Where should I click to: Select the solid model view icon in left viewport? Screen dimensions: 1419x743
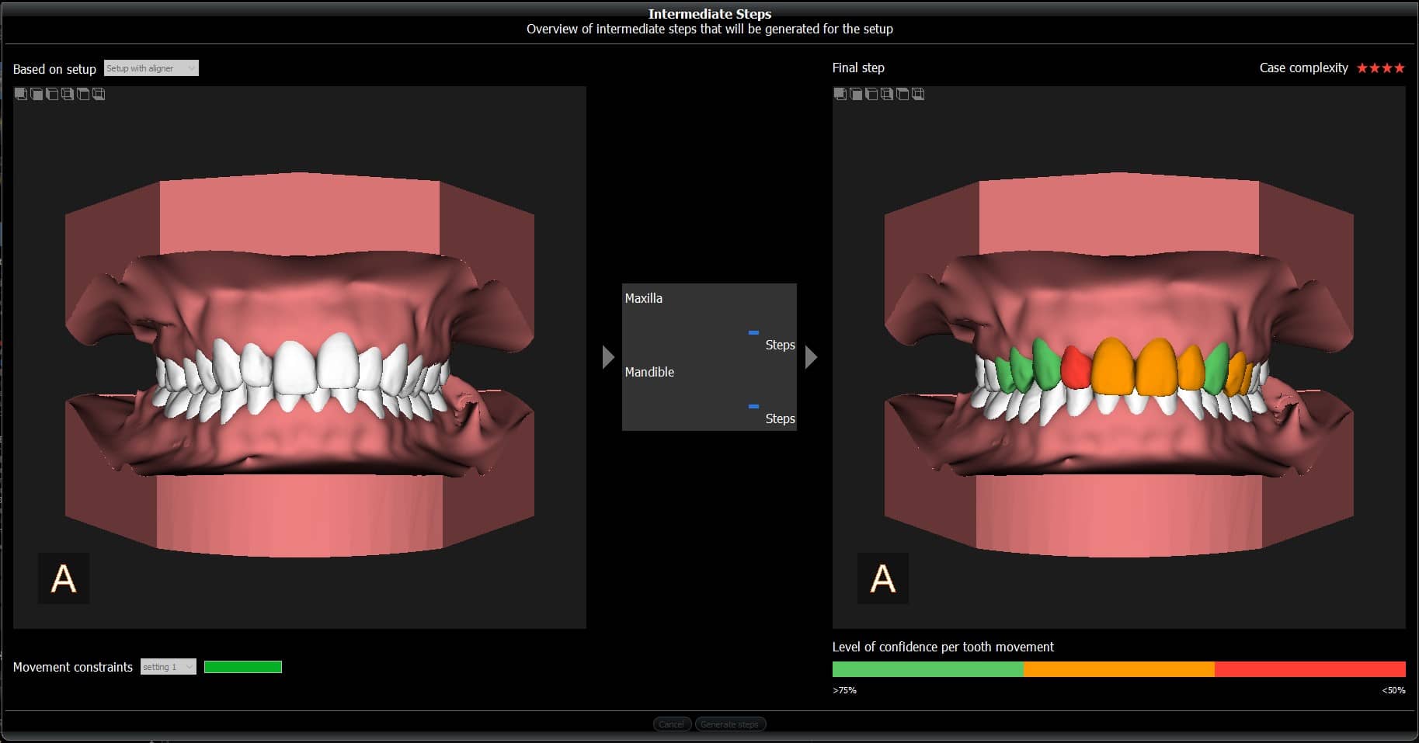(x=37, y=94)
